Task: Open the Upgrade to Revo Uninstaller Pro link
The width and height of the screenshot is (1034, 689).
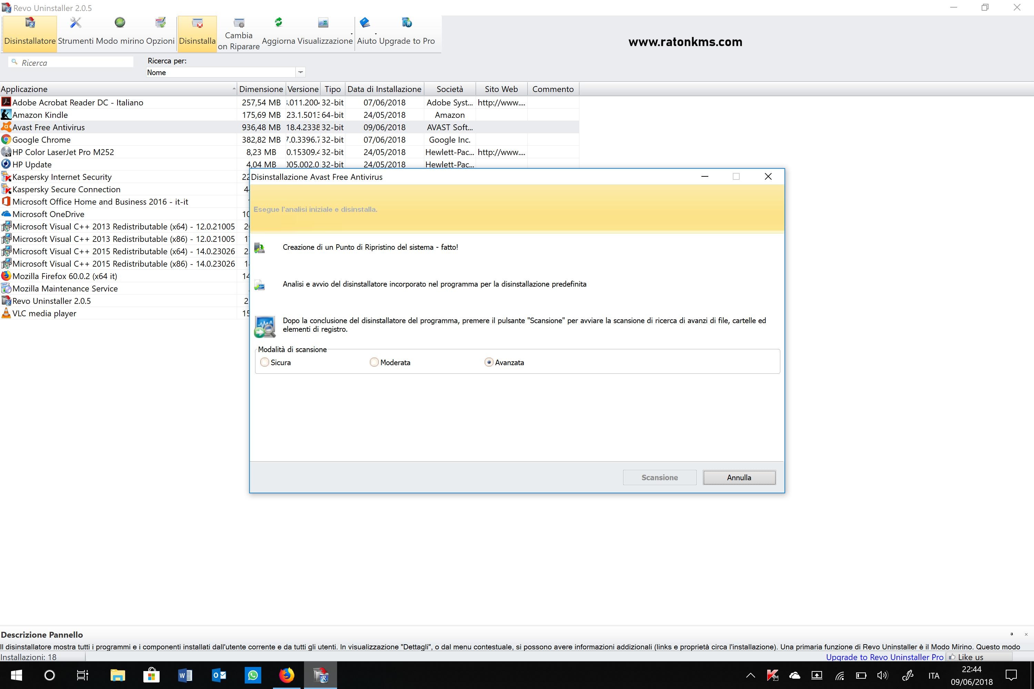Action: (x=884, y=657)
